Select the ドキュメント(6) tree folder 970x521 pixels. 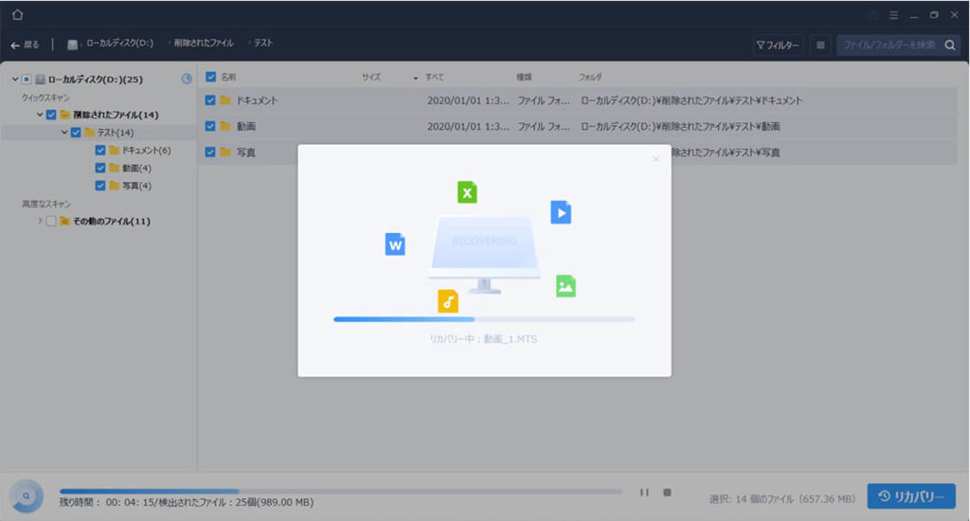tap(140, 151)
